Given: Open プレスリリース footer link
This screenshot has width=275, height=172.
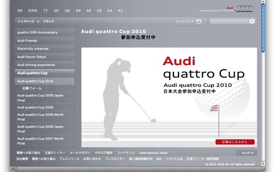Looking at the screenshot, I should [x=70, y=159].
